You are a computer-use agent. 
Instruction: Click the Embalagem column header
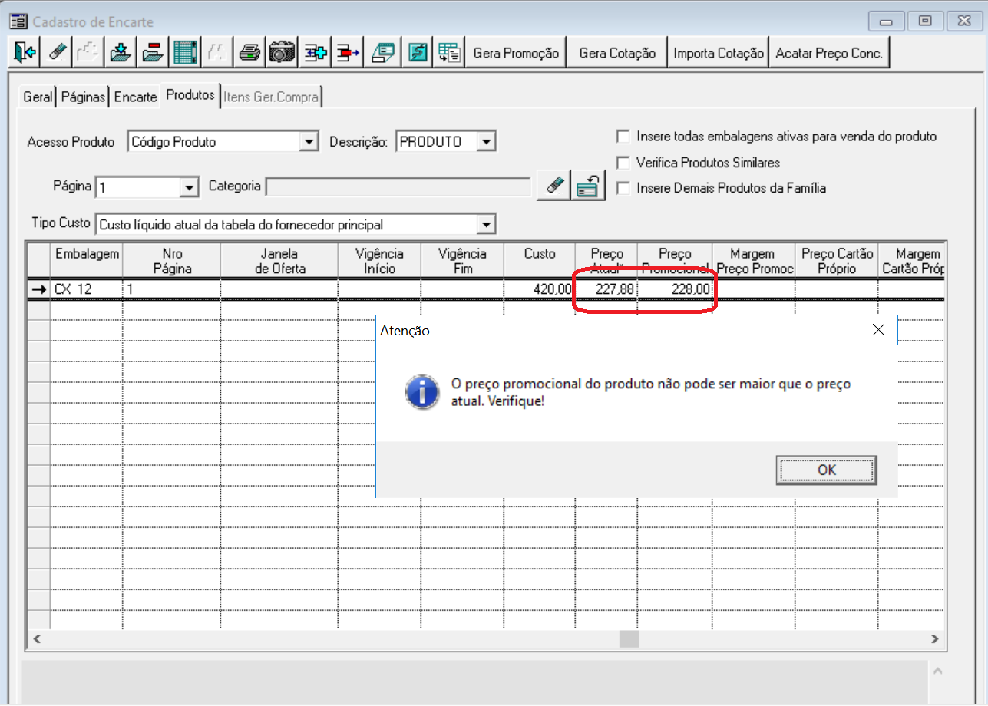(x=87, y=261)
